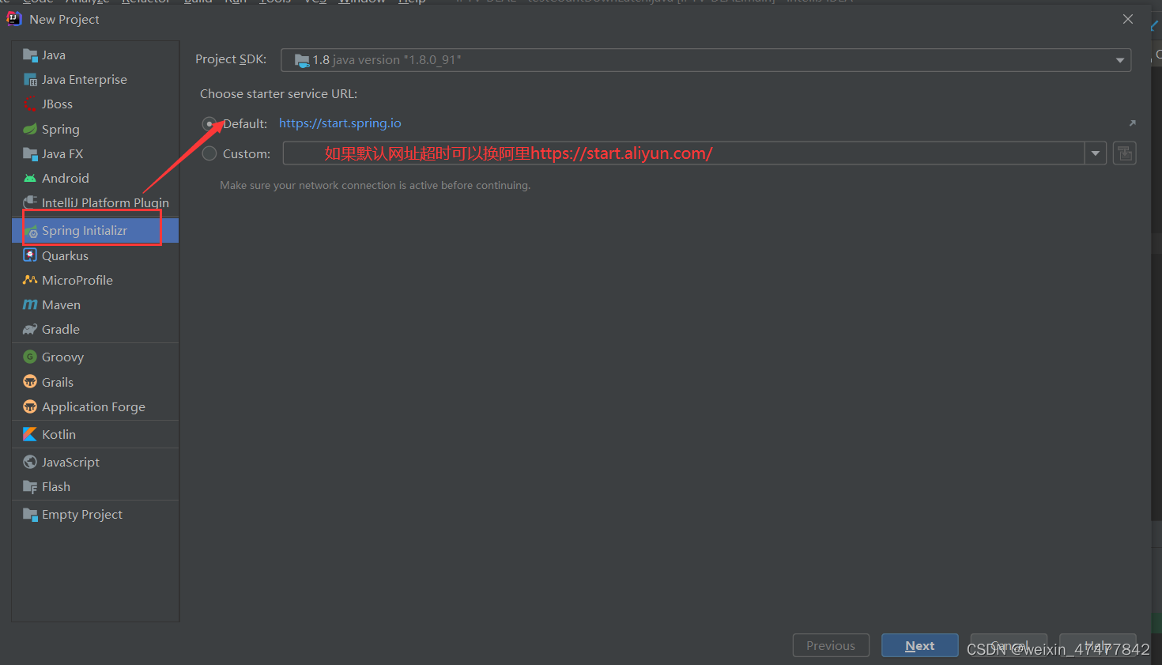
Task: Open start.spring.io via external link arrow
Action: point(1132,123)
